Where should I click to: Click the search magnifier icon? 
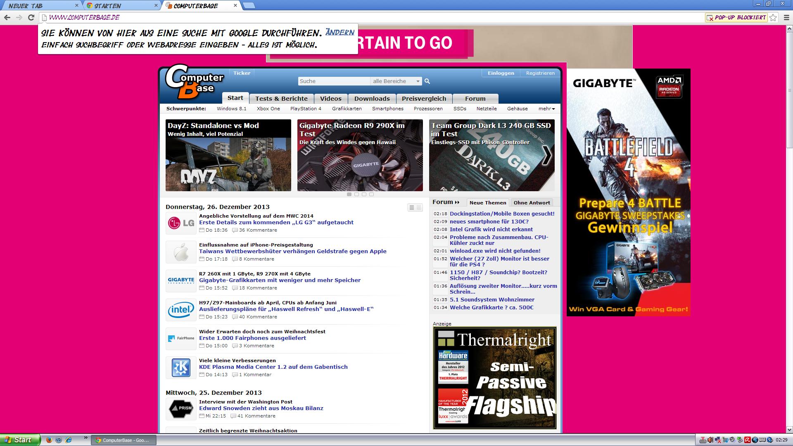point(427,81)
